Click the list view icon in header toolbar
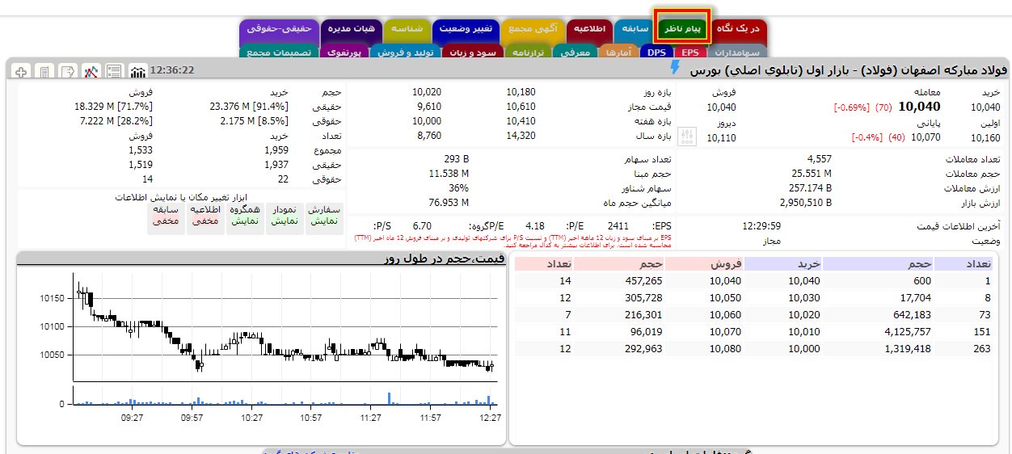This screenshot has width=1012, height=454. coord(114,71)
